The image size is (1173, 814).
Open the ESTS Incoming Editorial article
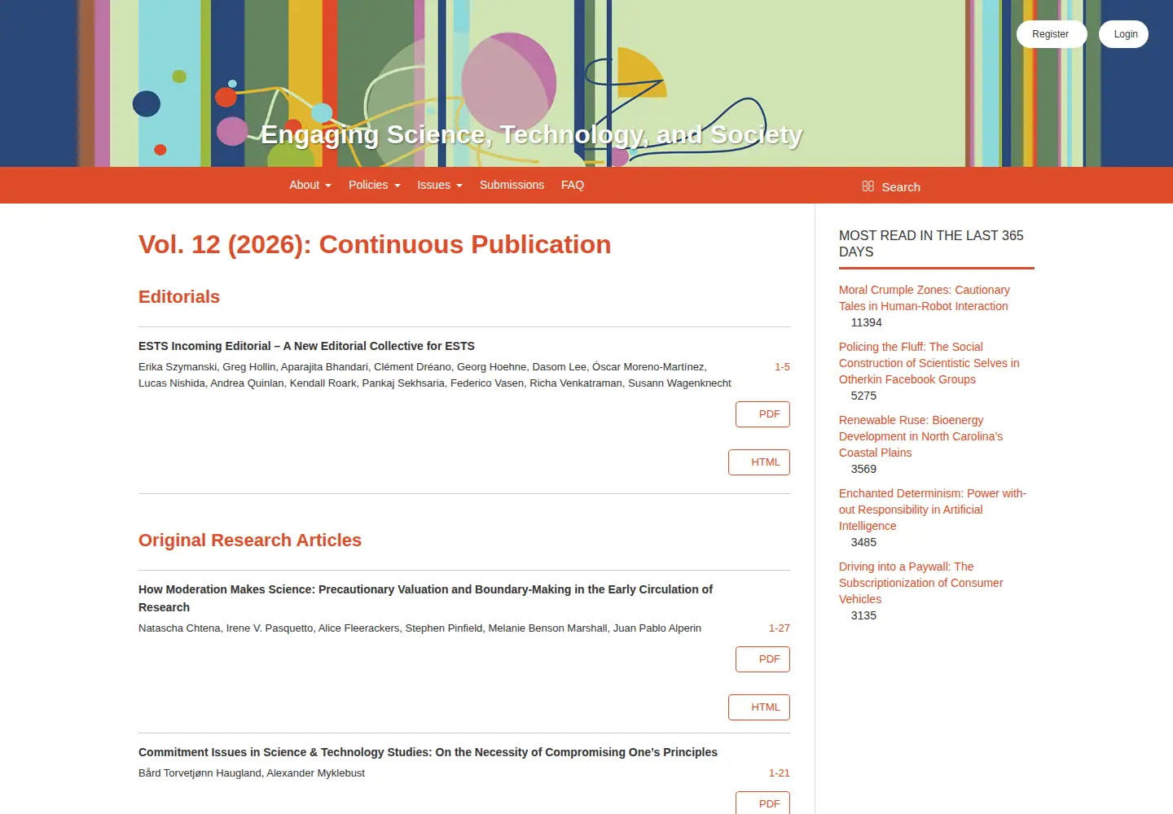(x=306, y=346)
